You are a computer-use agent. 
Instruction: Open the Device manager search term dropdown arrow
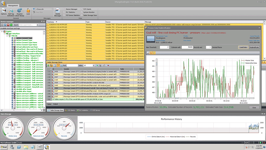click(x=37, y=25)
